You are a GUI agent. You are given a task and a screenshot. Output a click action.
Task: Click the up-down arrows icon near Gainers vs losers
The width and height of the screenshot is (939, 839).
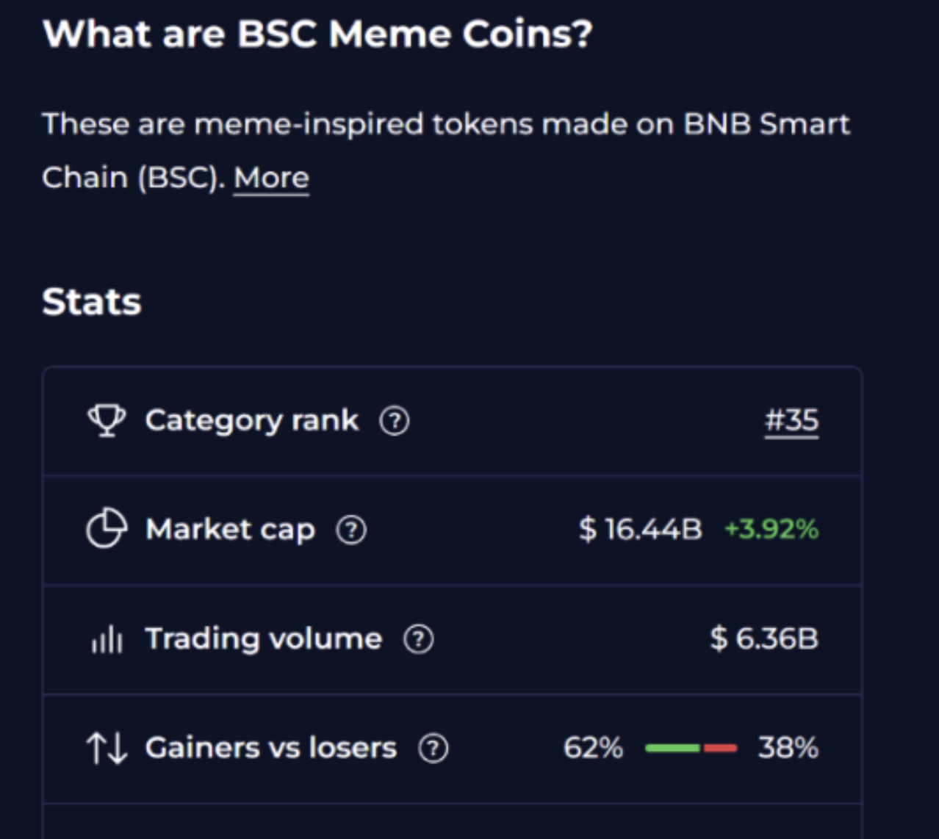coord(107,747)
